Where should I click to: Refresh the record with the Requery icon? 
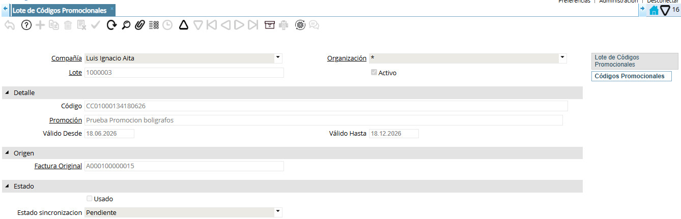[112, 25]
